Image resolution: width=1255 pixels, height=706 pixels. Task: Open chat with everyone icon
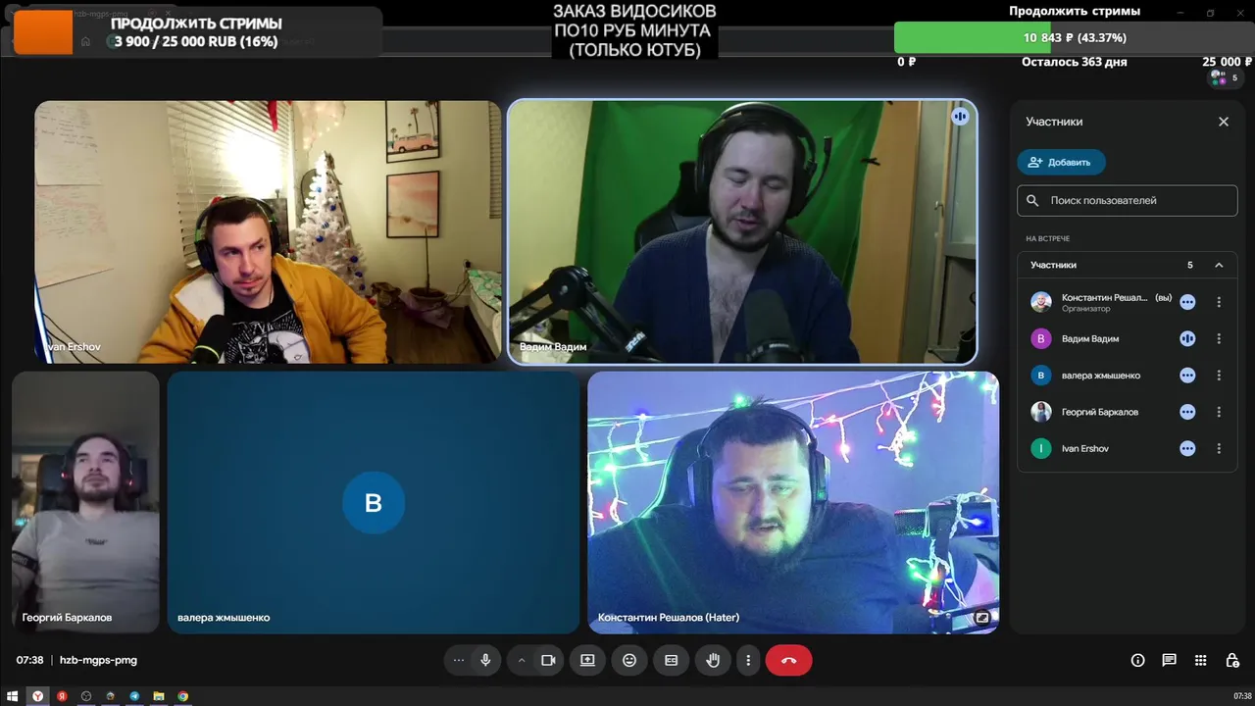pyautogui.click(x=1169, y=660)
